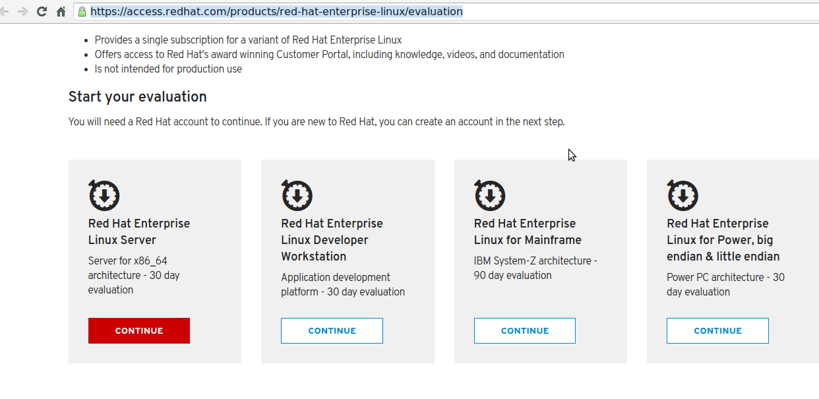Click the Start your evaluation heading
The width and height of the screenshot is (819, 399).
(x=138, y=97)
